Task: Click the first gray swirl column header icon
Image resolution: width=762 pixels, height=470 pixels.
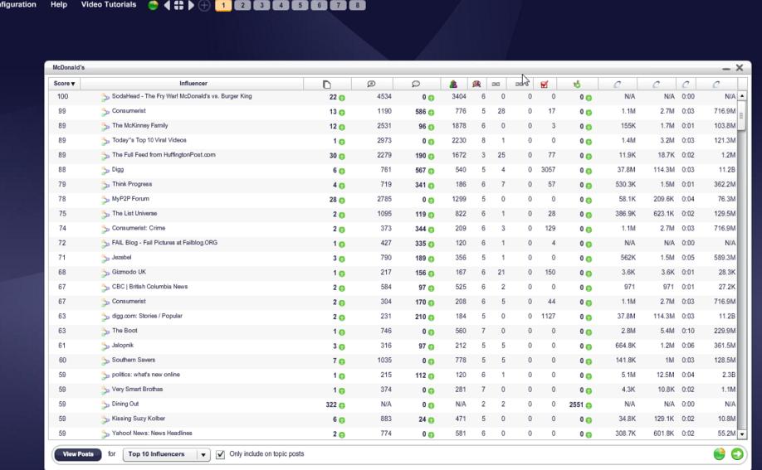Action: click(x=618, y=84)
